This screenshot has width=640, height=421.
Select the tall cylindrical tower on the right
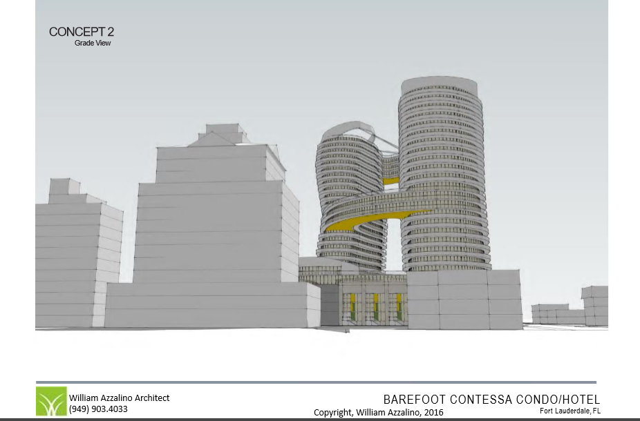tap(442, 152)
